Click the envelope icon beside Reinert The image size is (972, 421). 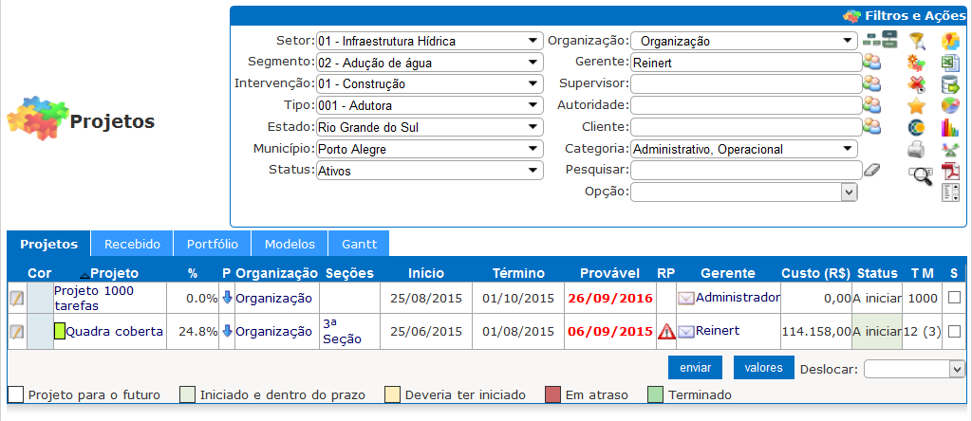point(685,332)
